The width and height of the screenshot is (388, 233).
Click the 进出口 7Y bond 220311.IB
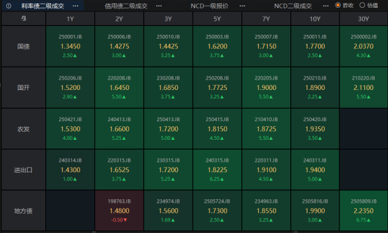266,170
